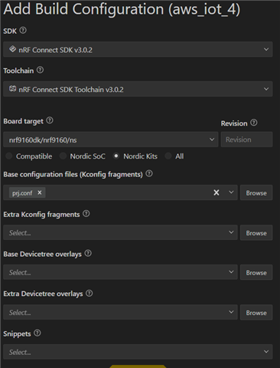Browse for Base configuration files
The width and height of the screenshot is (280, 368).
coord(256,192)
